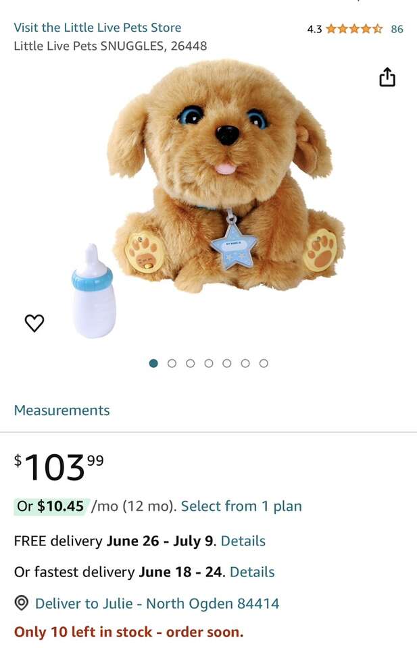Change Deliver to Julie address

click(x=157, y=603)
